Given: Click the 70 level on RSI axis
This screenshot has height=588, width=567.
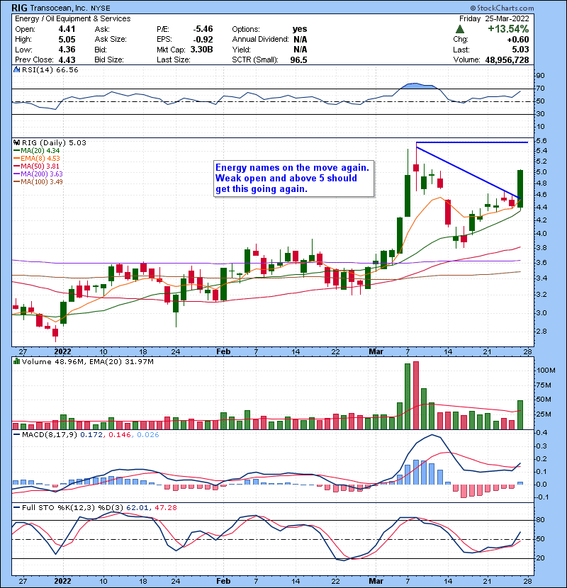Looking at the screenshot, I should click(540, 89).
